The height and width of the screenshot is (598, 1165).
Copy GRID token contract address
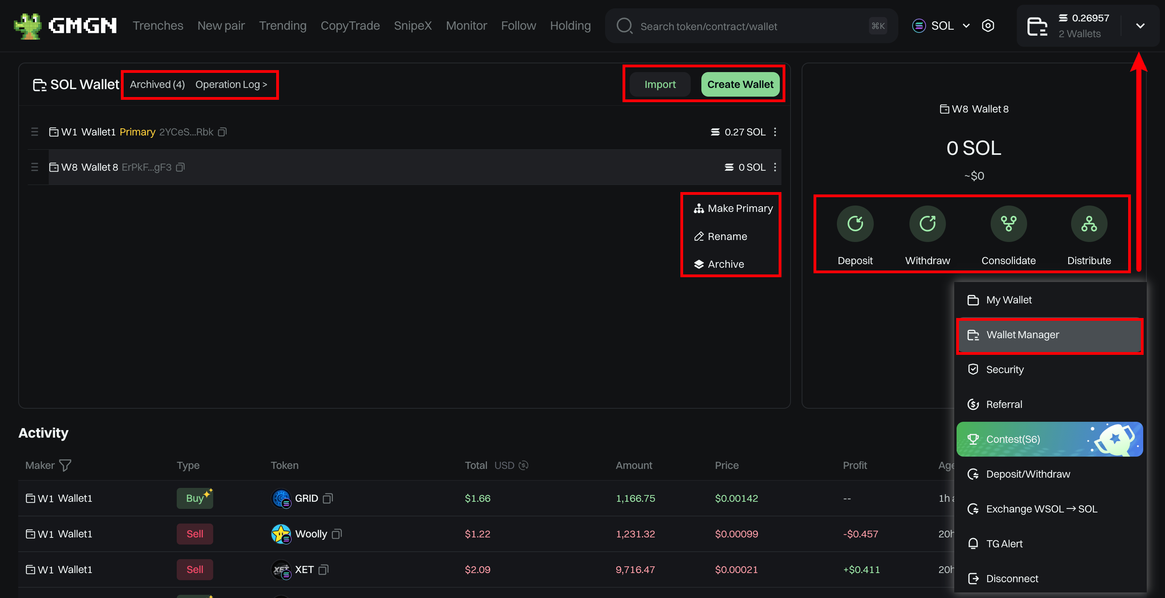[328, 498]
